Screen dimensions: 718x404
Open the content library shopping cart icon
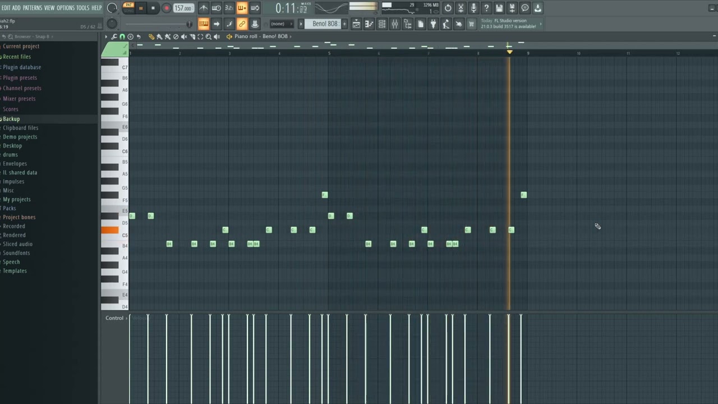tap(472, 24)
